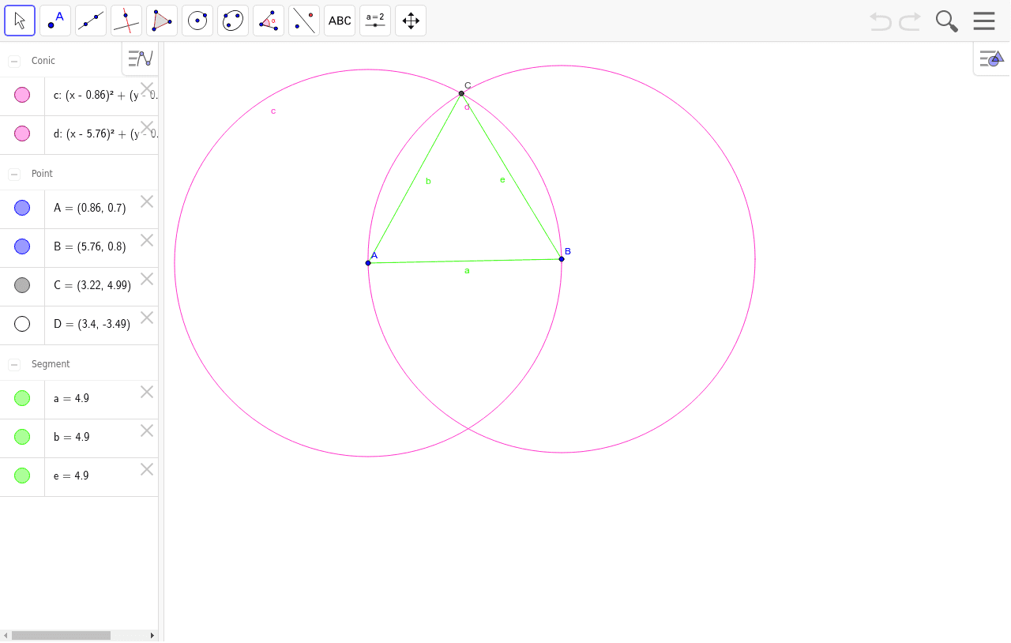Image resolution: width=1011 pixels, height=643 pixels.
Task: Select the D = (3.4, -3.49) entry
Action: 92,324
